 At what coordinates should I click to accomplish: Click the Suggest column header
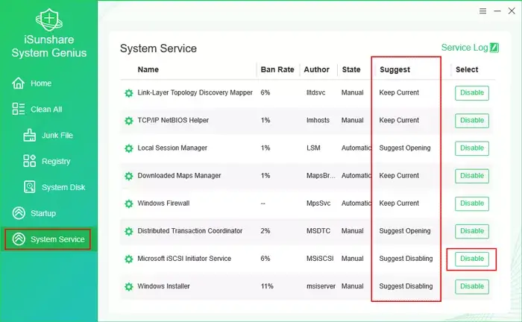tap(394, 70)
